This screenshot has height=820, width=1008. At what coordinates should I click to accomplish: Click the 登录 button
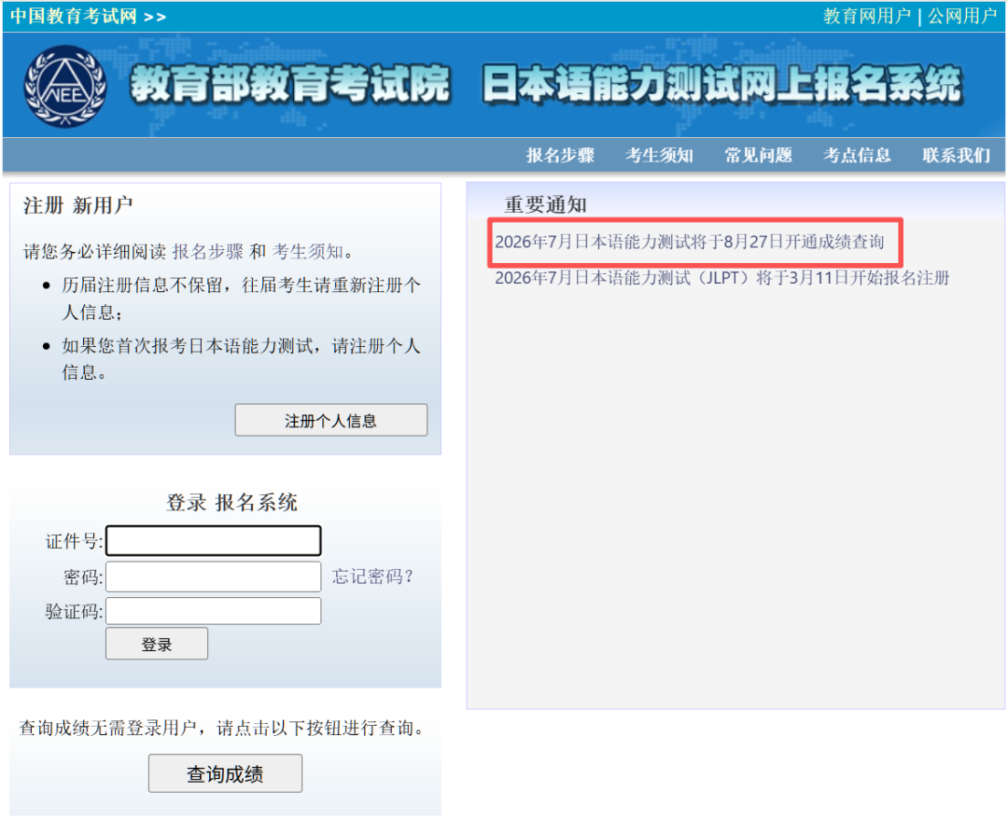[157, 644]
